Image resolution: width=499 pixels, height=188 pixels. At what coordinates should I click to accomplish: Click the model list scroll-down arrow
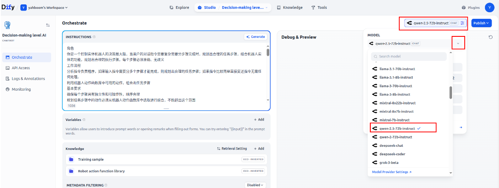tap(451, 174)
